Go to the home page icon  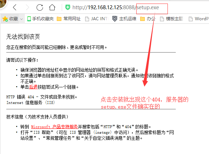point(52,7)
